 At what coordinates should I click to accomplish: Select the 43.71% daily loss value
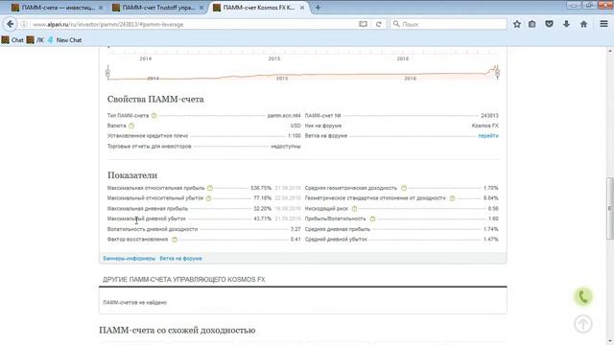(x=262, y=218)
